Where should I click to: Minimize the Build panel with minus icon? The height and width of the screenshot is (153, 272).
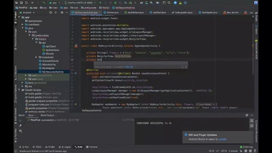(x=252, y=115)
